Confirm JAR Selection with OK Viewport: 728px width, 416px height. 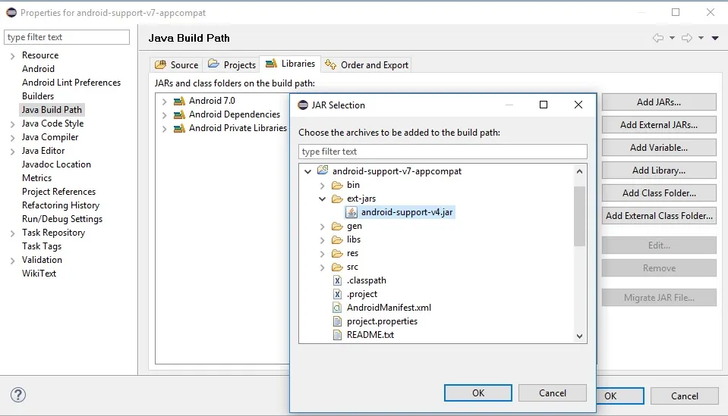pyautogui.click(x=478, y=393)
